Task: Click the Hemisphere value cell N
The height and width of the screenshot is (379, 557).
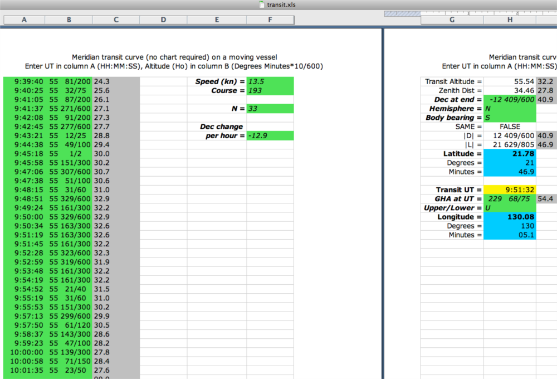Action: [x=510, y=109]
